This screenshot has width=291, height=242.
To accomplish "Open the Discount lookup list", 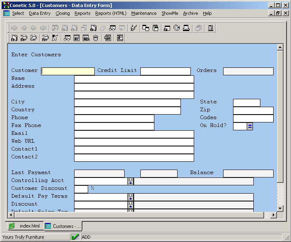I will pyautogui.click(x=130, y=205).
